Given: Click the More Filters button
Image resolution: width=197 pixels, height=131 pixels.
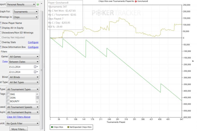Looking at the screenshot, I should point(19,129).
